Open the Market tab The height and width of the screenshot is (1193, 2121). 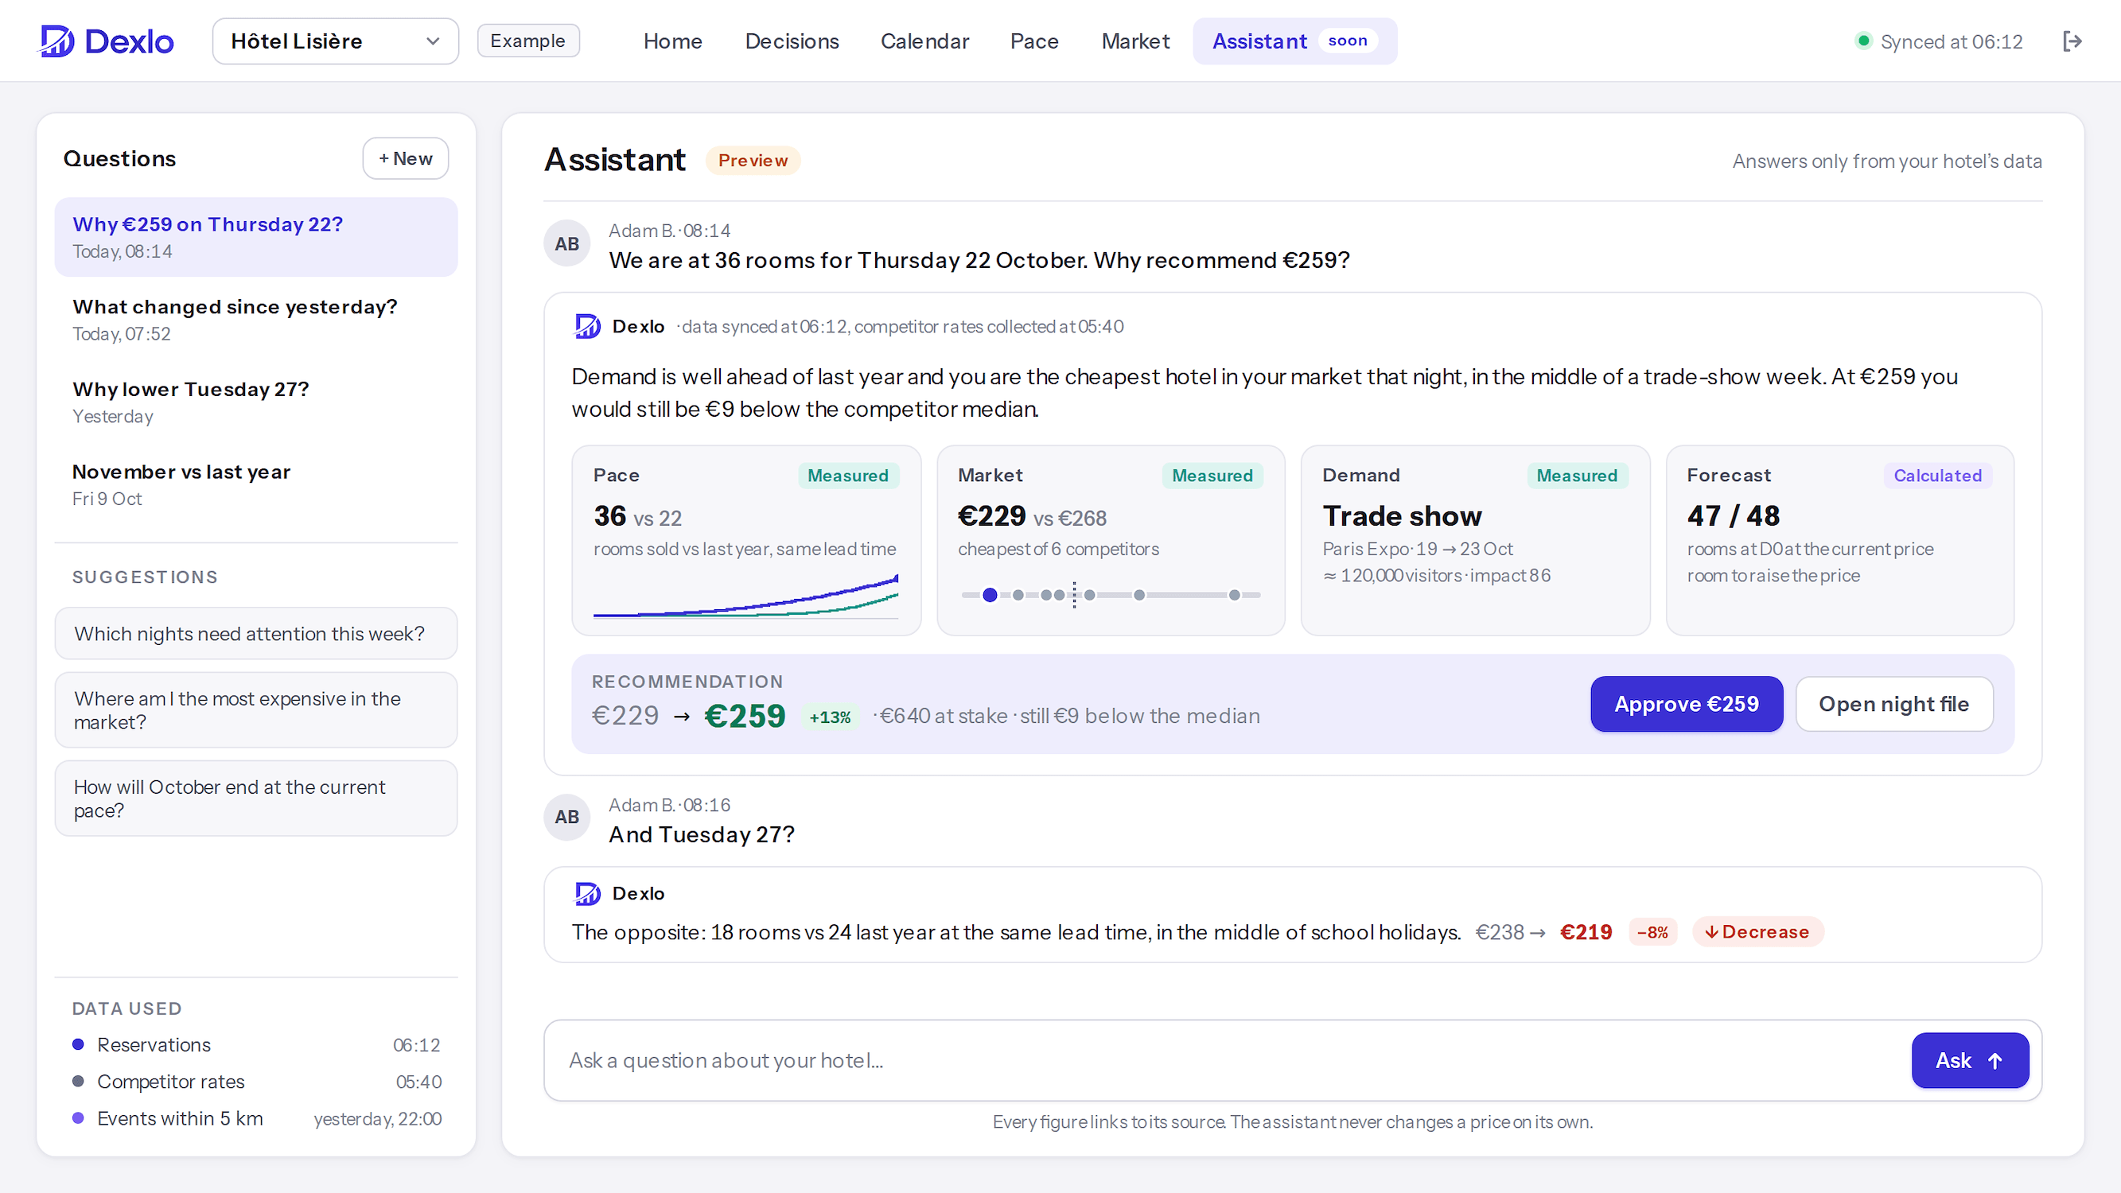(1135, 41)
